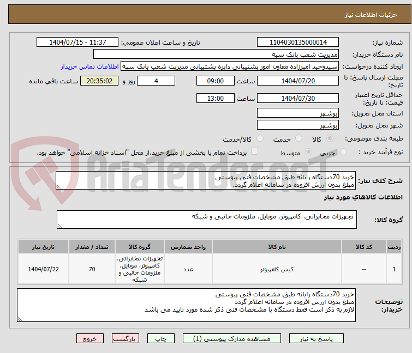Image resolution: width=412 pixels, height=353 pixels.
Task: Click the بازگشت back button
Action: point(126,339)
